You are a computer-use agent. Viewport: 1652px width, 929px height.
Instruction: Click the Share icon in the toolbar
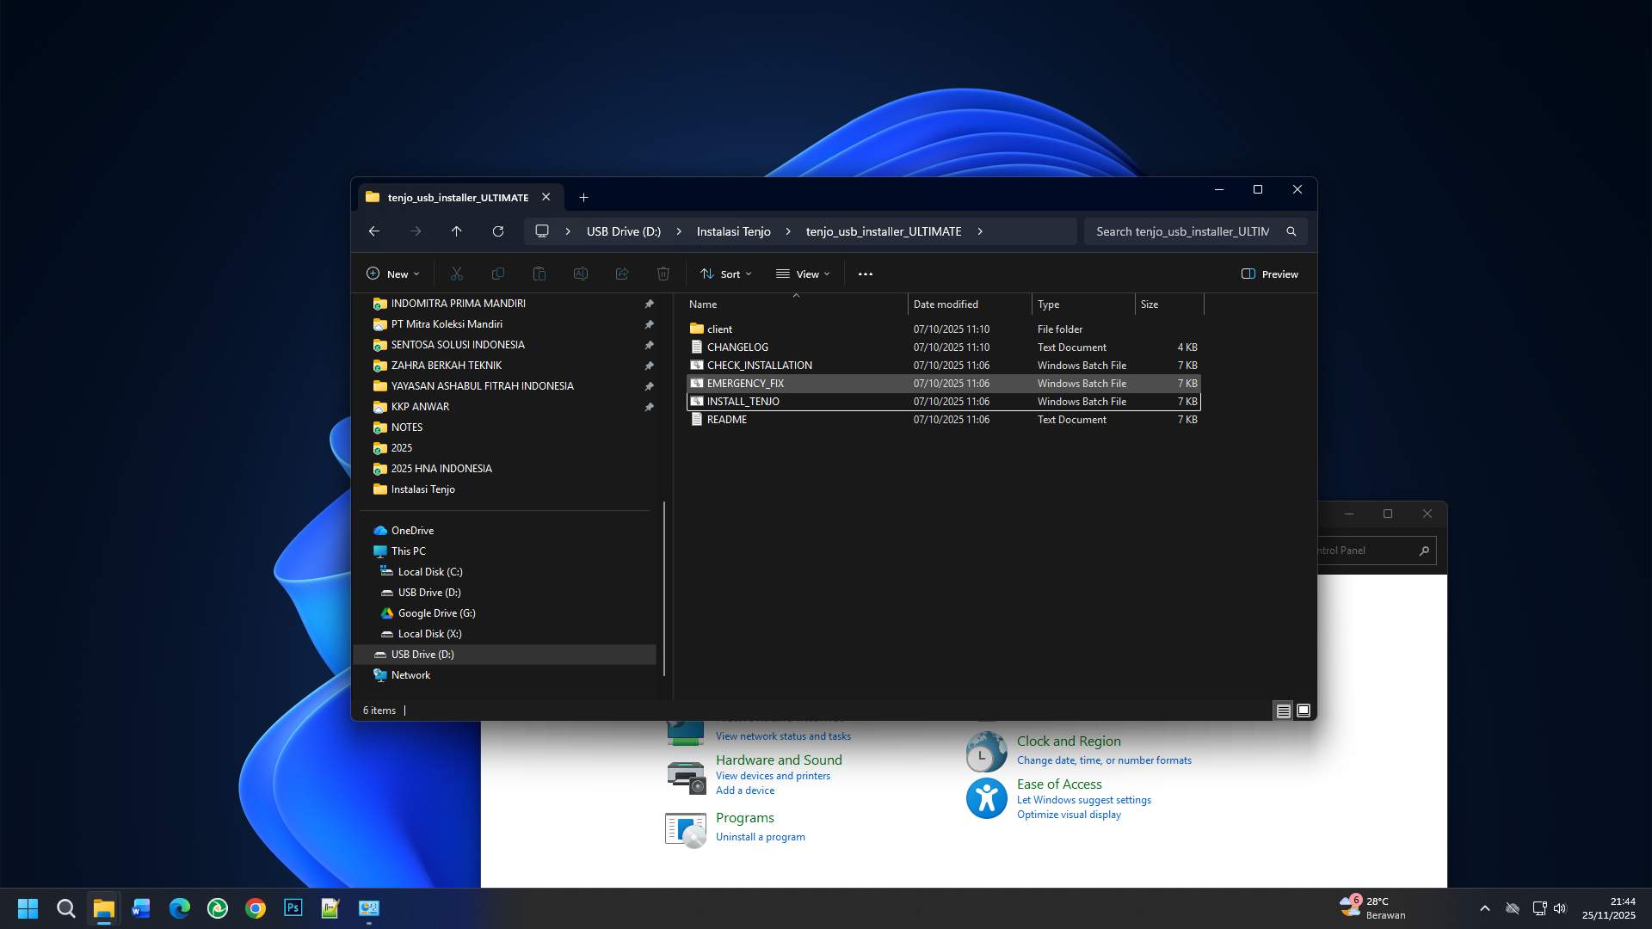pyautogui.click(x=622, y=274)
